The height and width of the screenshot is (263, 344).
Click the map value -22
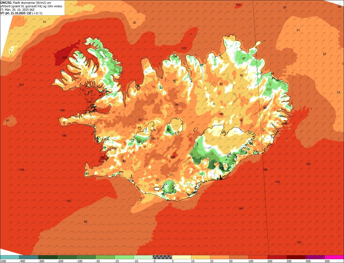pyautogui.click(x=161, y=88)
